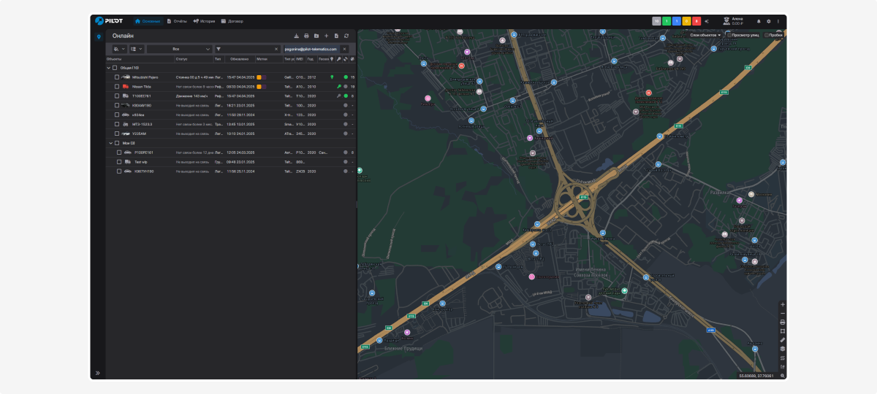The image size is (877, 394).
Task: Click the green status counter button
Action: pyautogui.click(x=667, y=21)
